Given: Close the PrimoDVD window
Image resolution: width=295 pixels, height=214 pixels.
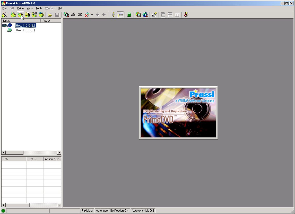Looking at the screenshot, I should [291, 3].
